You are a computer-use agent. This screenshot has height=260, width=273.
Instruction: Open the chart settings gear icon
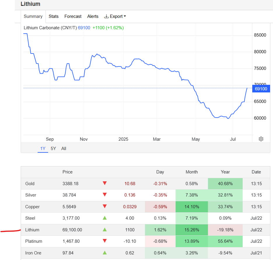click(x=261, y=139)
